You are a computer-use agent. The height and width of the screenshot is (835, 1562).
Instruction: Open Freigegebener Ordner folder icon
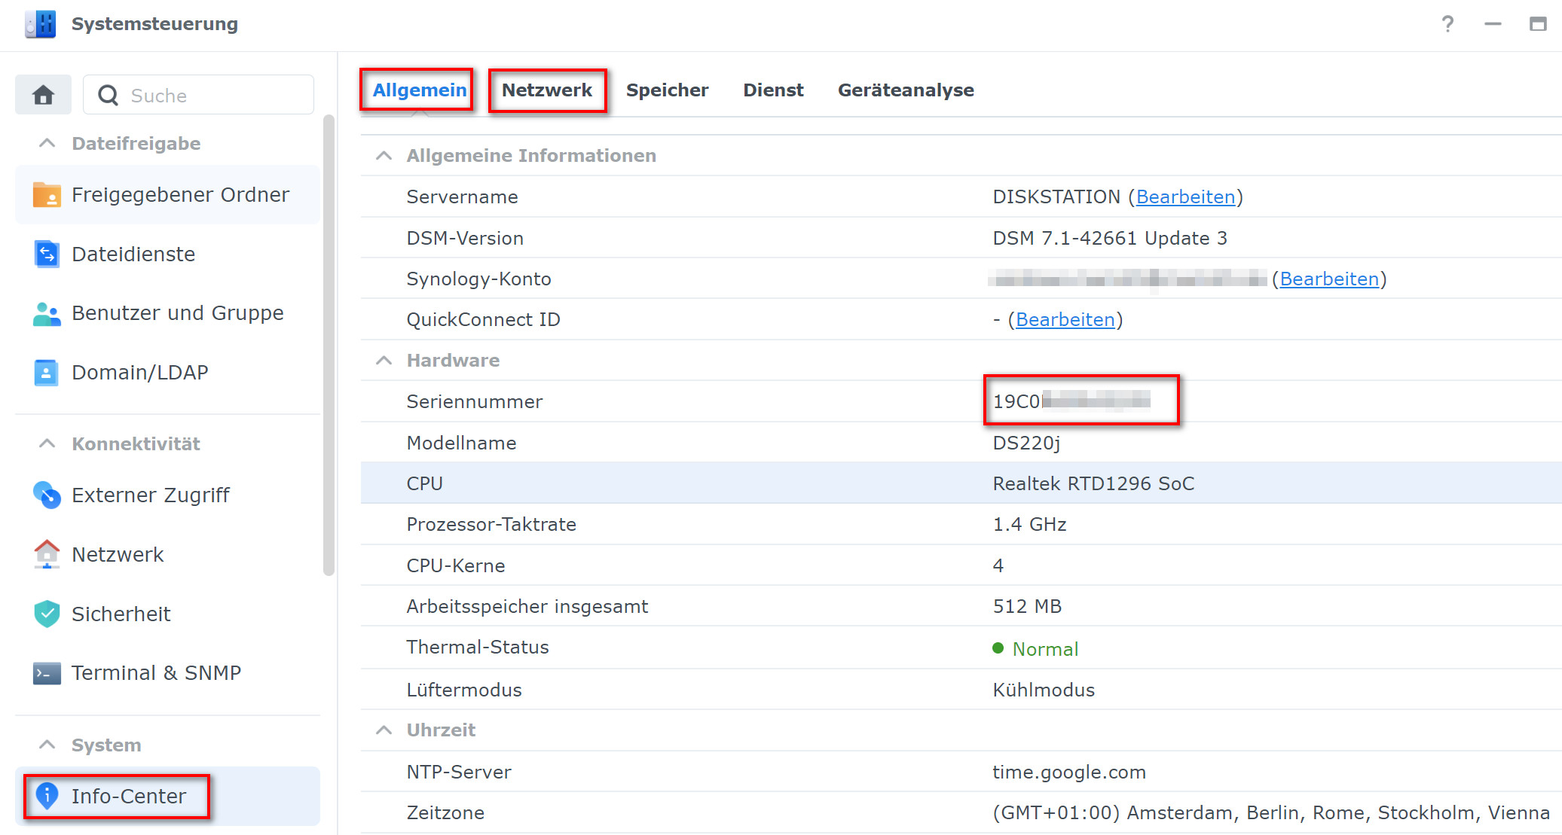[47, 195]
